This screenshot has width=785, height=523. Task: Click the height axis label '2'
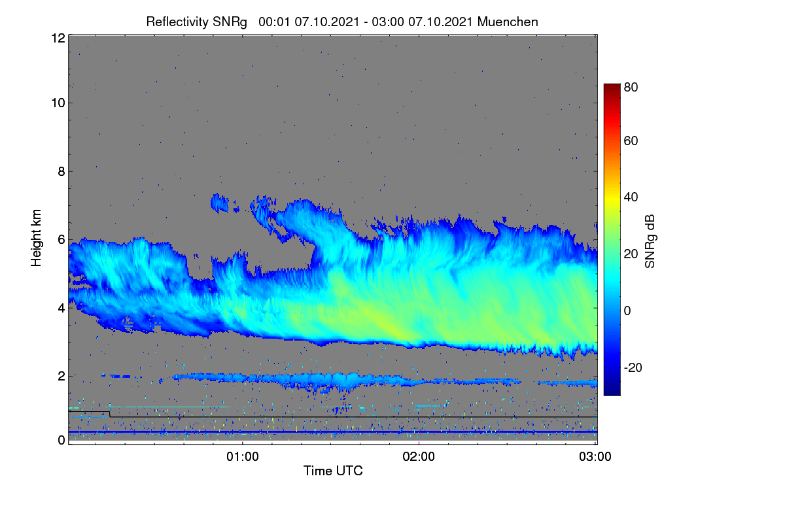[x=61, y=375]
